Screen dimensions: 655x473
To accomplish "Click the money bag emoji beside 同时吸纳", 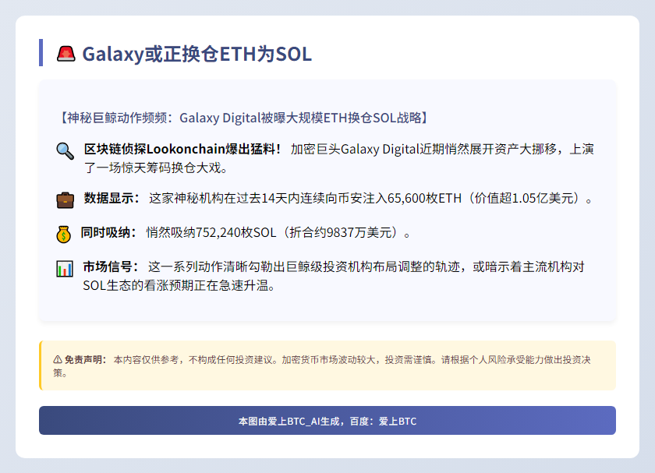I will tap(63, 235).
